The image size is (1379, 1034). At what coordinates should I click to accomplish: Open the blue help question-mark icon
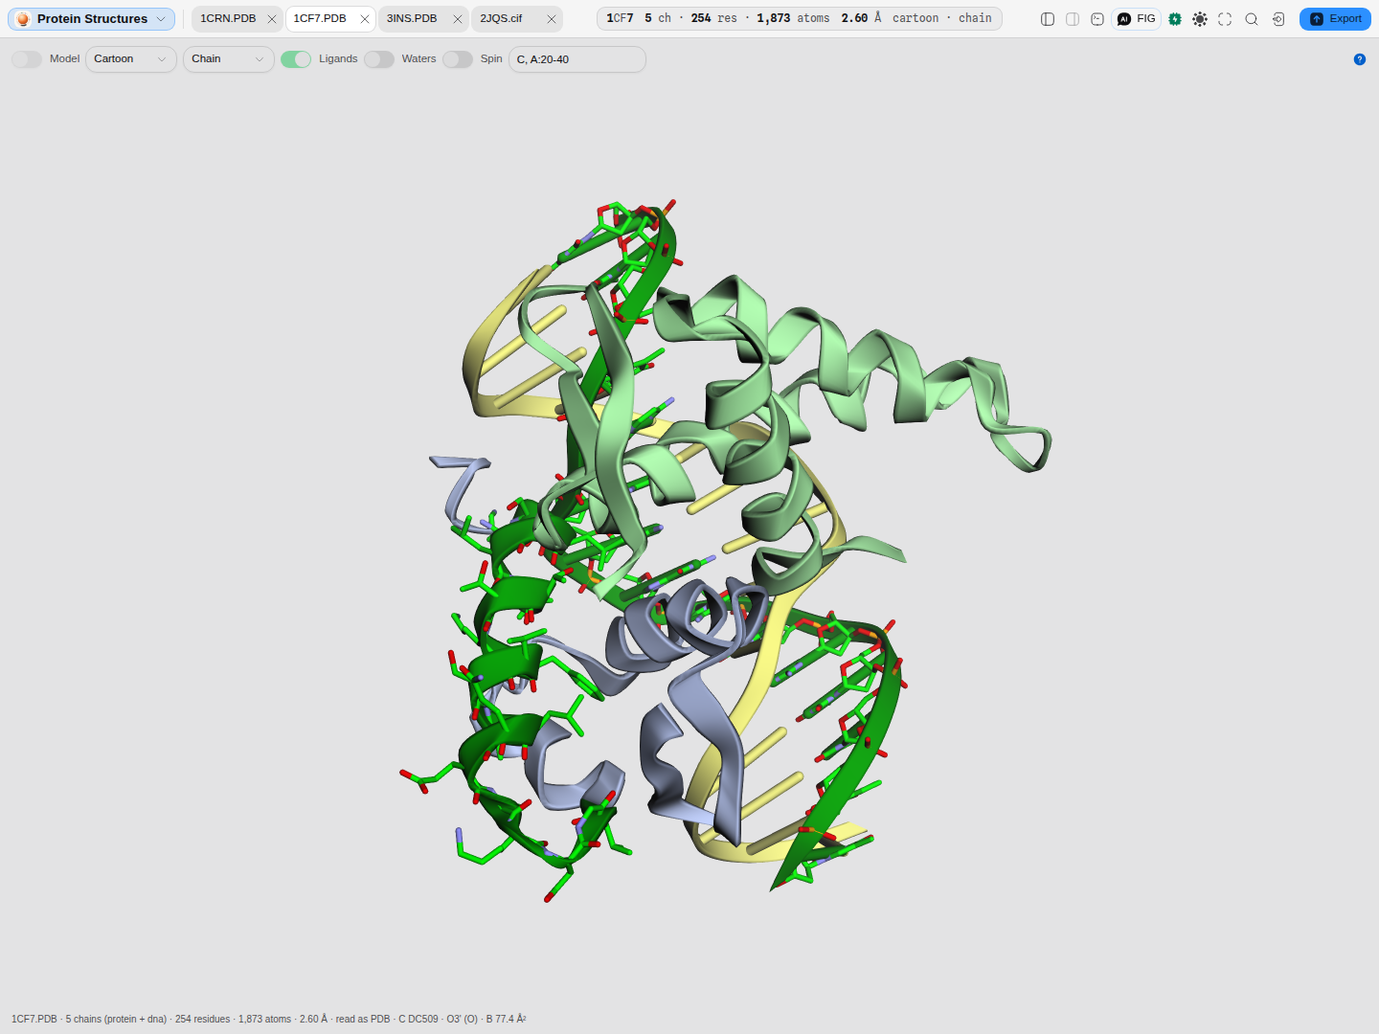[1360, 59]
